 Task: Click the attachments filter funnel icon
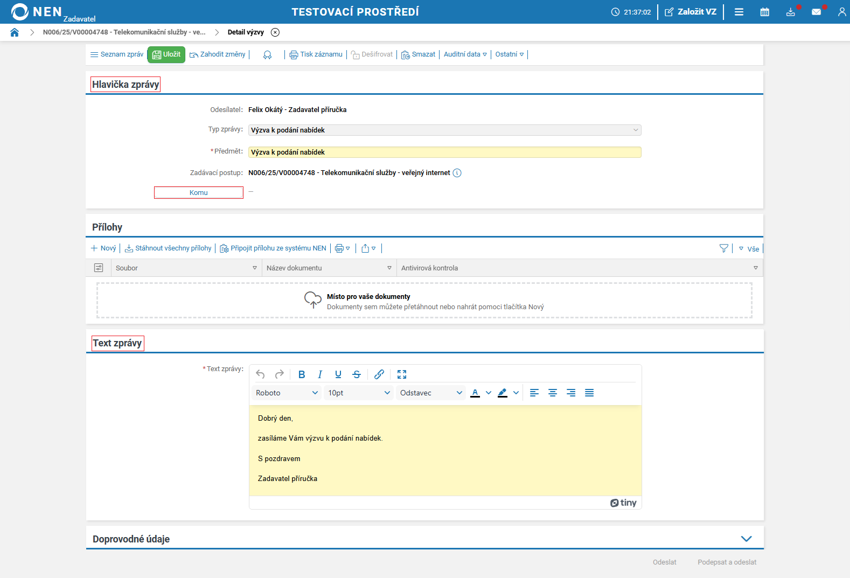point(723,248)
